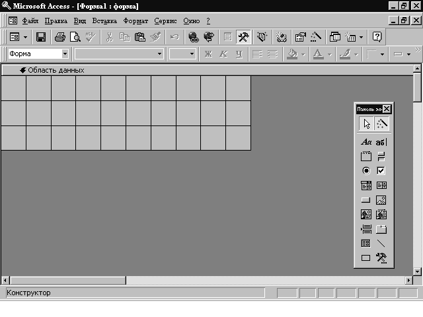The height and width of the screenshot is (317, 423).
Task: Open the font name dropdown
Action: pyautogui.click(x=159, y=54)
